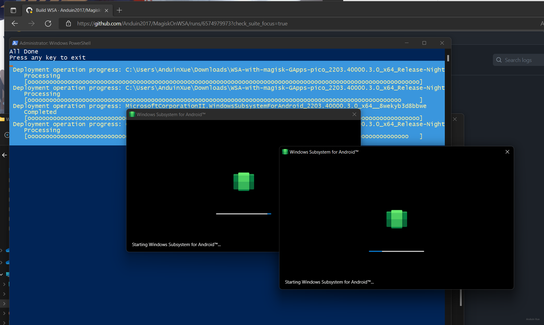This screenshot has height=325, width=544.
Task: Open a new browser tab
Action: (x=119, y=10)
